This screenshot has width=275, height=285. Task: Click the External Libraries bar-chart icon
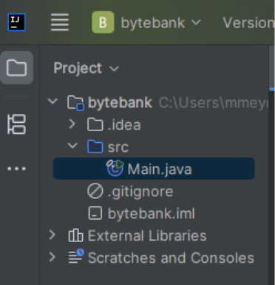tap(75, 235)
